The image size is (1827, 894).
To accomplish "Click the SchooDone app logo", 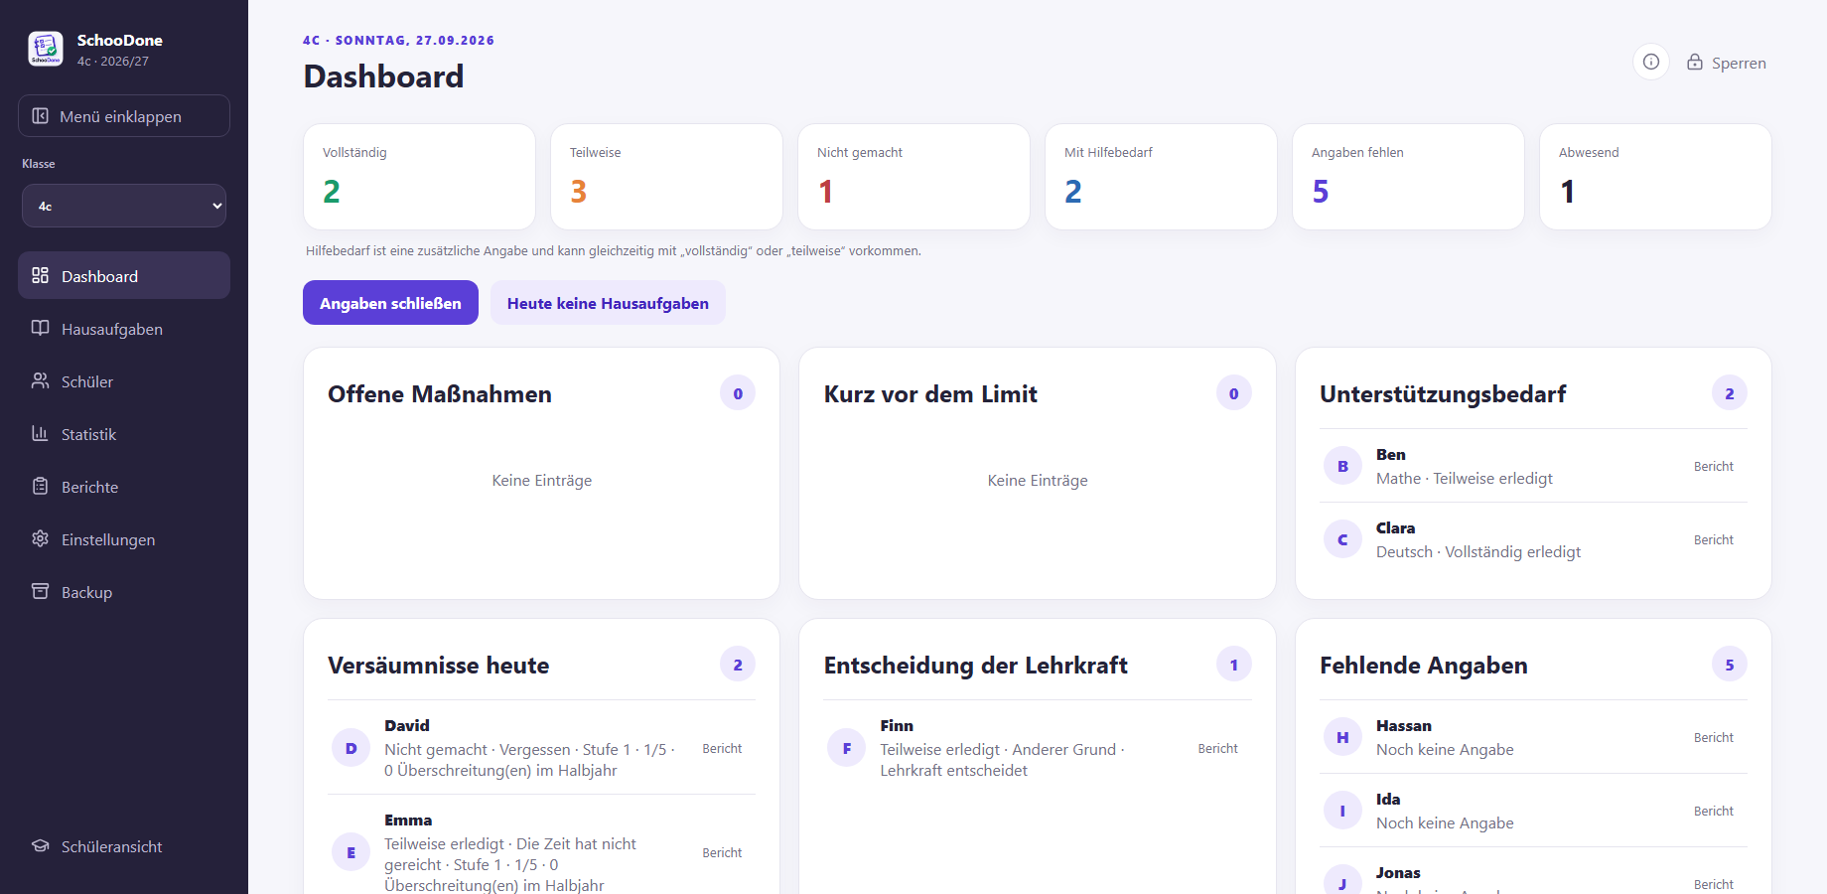I will click(x=46, y=49).
